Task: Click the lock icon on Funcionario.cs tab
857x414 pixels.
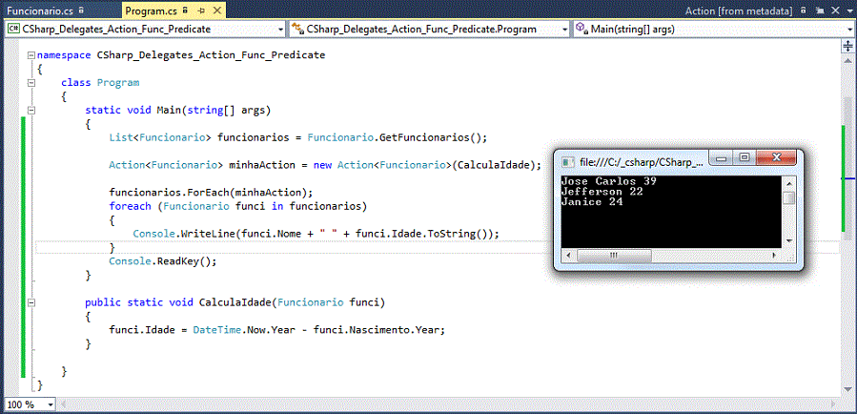Action: pyautogui.click(x=81, y=10)
